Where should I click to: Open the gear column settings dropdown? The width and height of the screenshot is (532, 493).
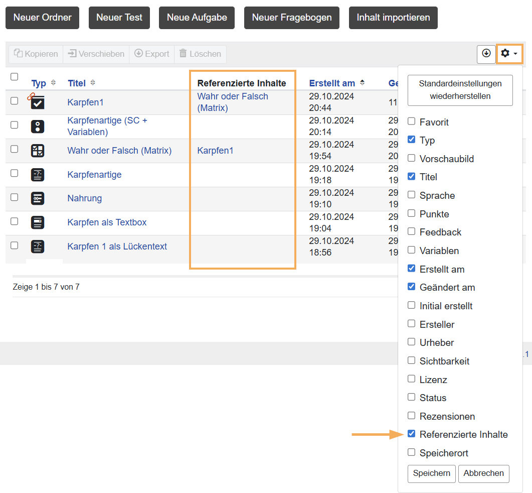pos(509,53)
